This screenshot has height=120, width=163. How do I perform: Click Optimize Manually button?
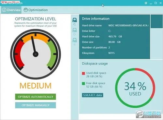pyautogui.click(x=36, y=105)
